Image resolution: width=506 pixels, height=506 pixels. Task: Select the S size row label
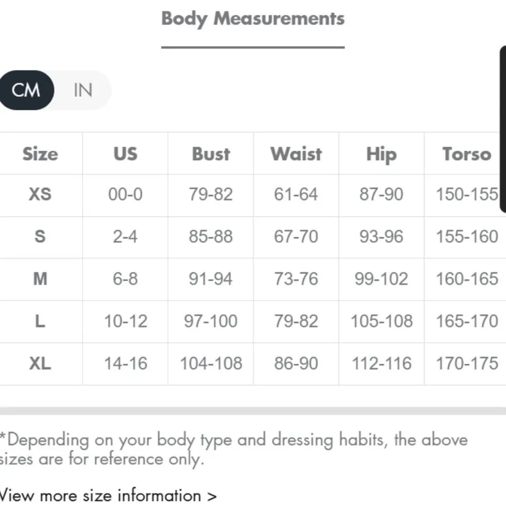coord(40,237)
